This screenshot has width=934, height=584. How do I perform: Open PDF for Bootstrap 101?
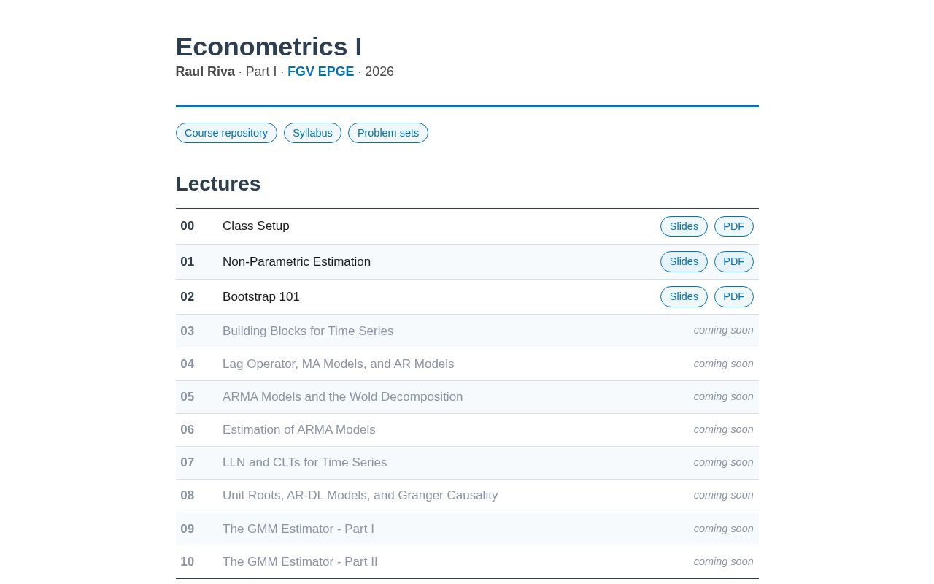click(x=734, y=296)
